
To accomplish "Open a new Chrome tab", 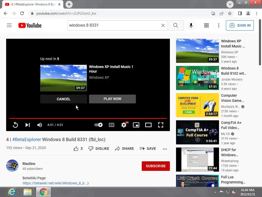I will (x=69, y=4).
